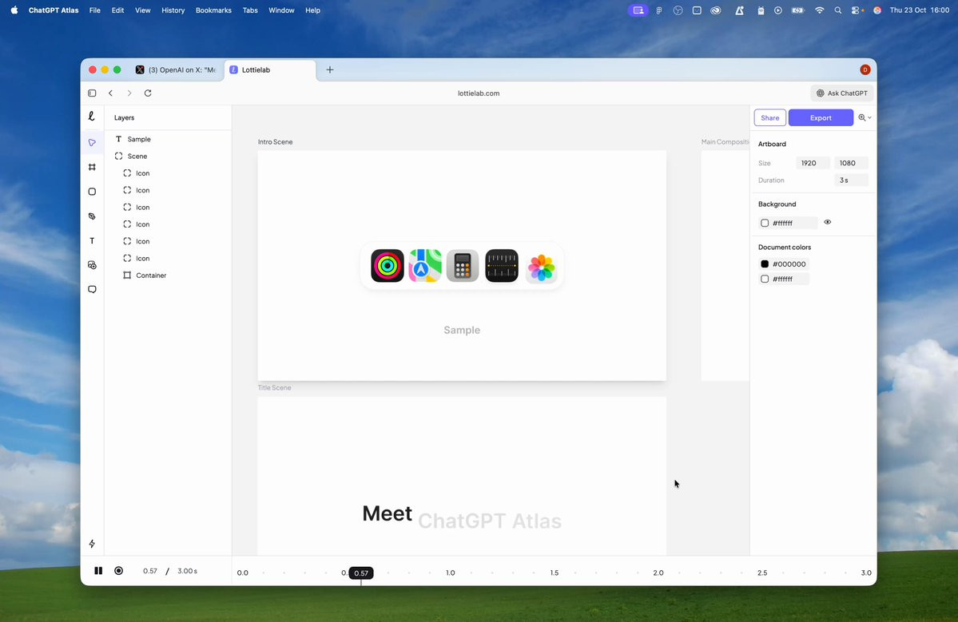Click the Share button

tap(769, 118)
